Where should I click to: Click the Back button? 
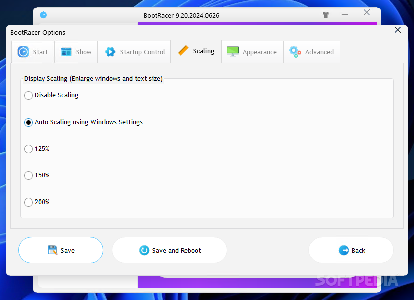(351, 250)
